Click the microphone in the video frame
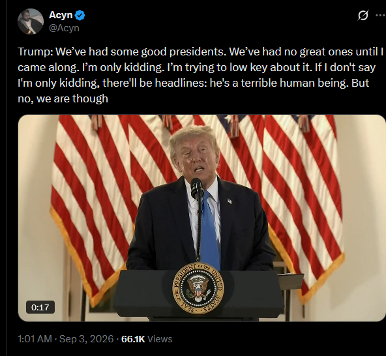The image size is (386, 356). [197, 188]
